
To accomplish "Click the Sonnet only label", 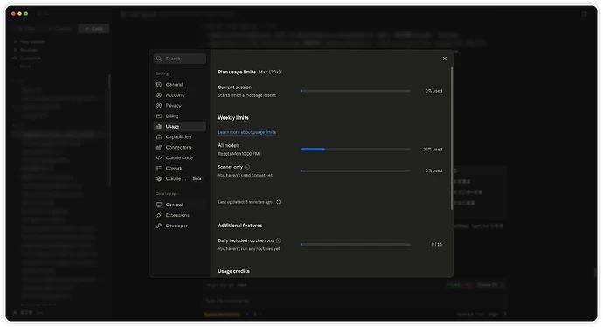I will click(x=230, y=167).
